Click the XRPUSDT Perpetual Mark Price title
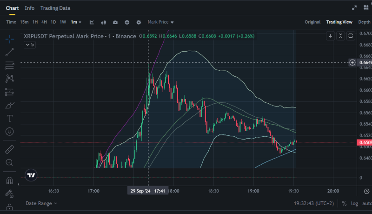 click(x=80, y=36)
